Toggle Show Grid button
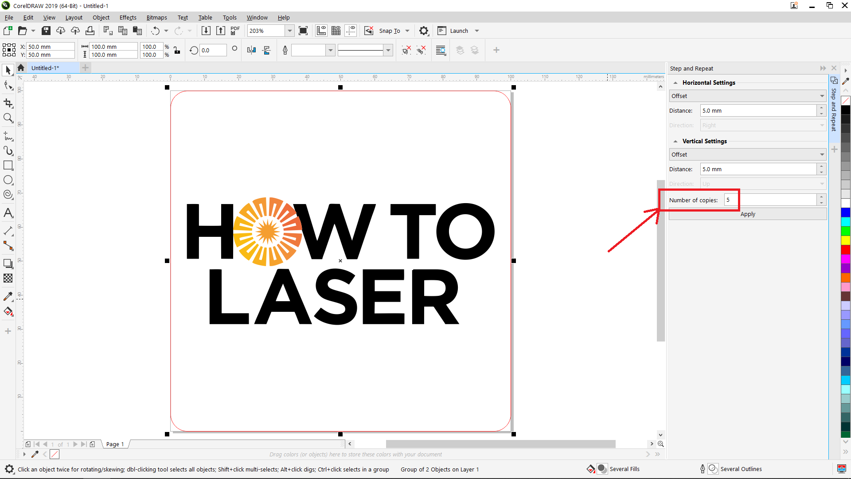851x479 pixels. (x=336, y=31)
